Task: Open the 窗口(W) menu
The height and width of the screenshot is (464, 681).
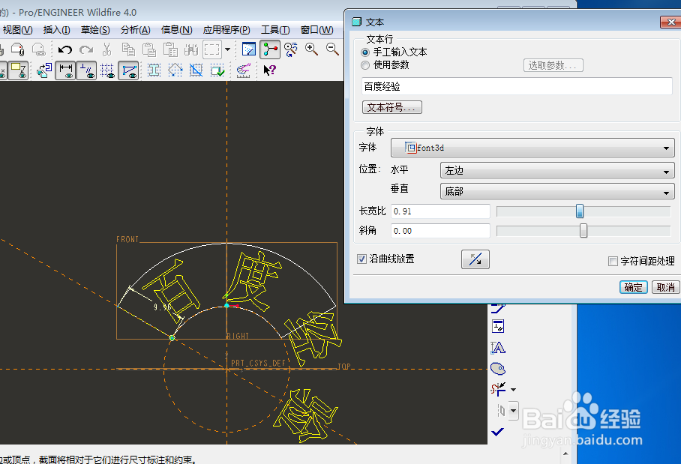Action: [316, 30]
